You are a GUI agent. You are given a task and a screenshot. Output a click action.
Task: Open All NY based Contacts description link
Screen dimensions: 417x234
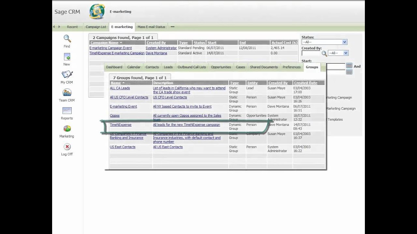(x=182, y=106)
